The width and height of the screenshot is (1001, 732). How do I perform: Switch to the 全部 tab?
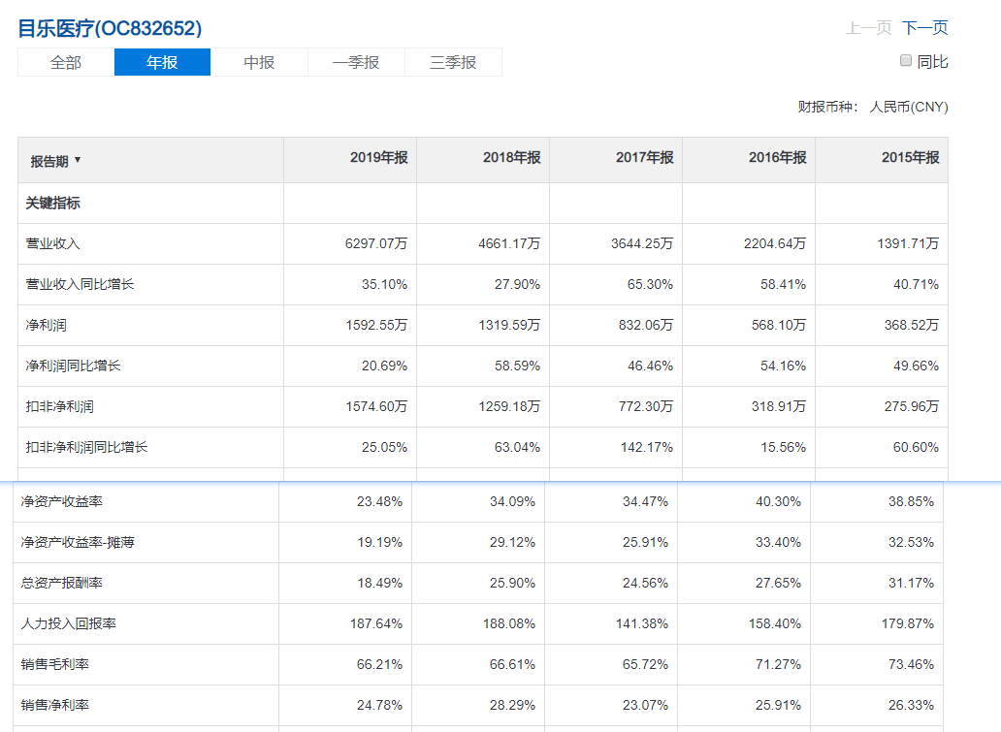pyautogui.click(x=66, y=62)
